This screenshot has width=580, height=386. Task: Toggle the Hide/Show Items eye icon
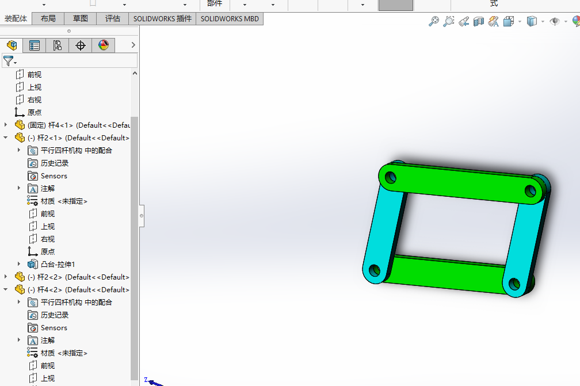point(554,21)
